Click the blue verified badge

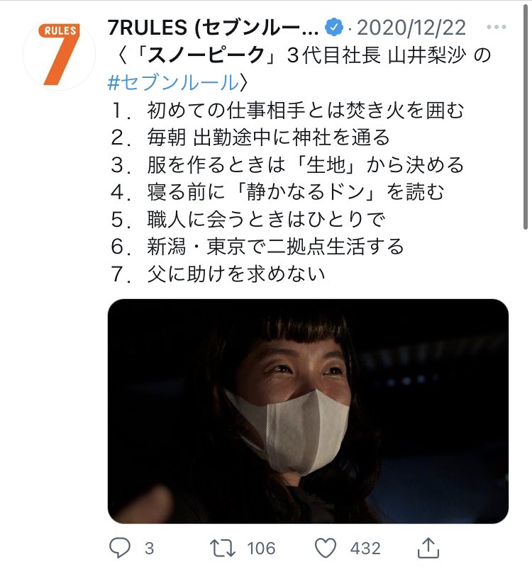point(334,28)
